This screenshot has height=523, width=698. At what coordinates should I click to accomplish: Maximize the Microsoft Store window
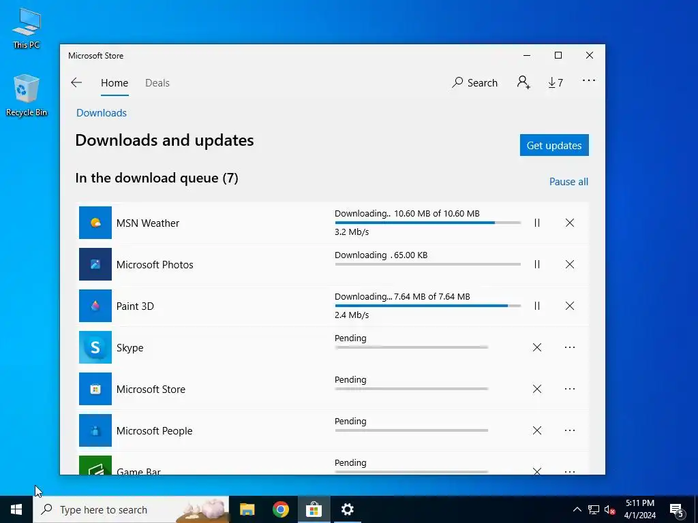coord(558,56)
